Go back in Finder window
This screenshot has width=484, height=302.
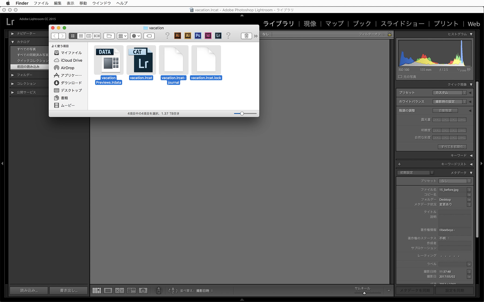point(55,36)
